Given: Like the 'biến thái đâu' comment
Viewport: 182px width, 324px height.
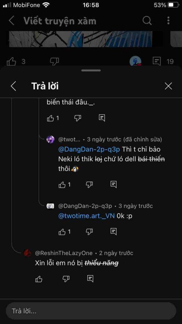Looking at the screenshot, I should pos(50,118).
